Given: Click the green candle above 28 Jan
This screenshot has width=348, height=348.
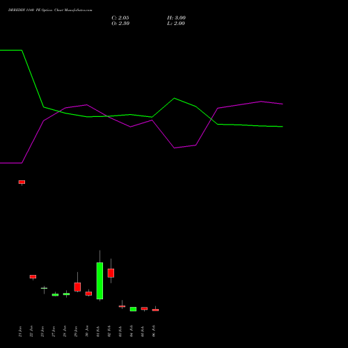Looking at the screenshot, I should tap(66, 294).
